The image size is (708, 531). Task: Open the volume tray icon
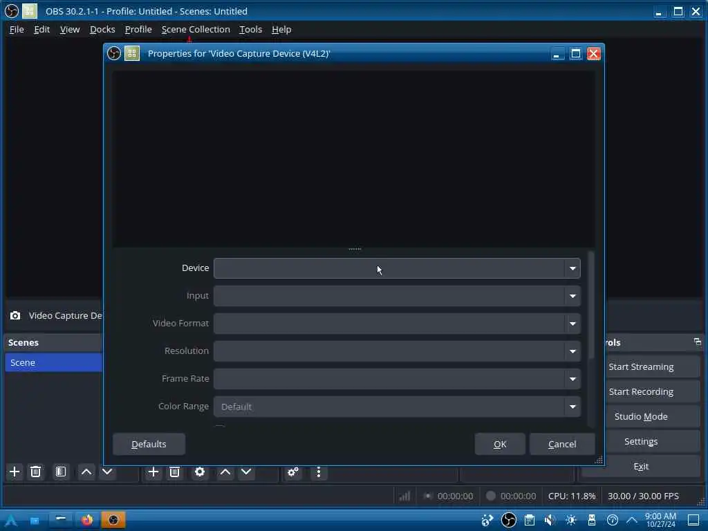coord(550,520)
